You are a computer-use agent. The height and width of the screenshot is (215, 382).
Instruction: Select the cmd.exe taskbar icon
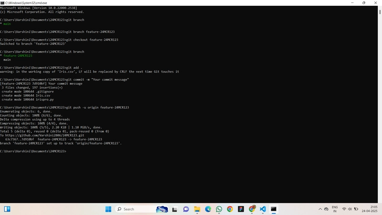(x=274, y=209)
